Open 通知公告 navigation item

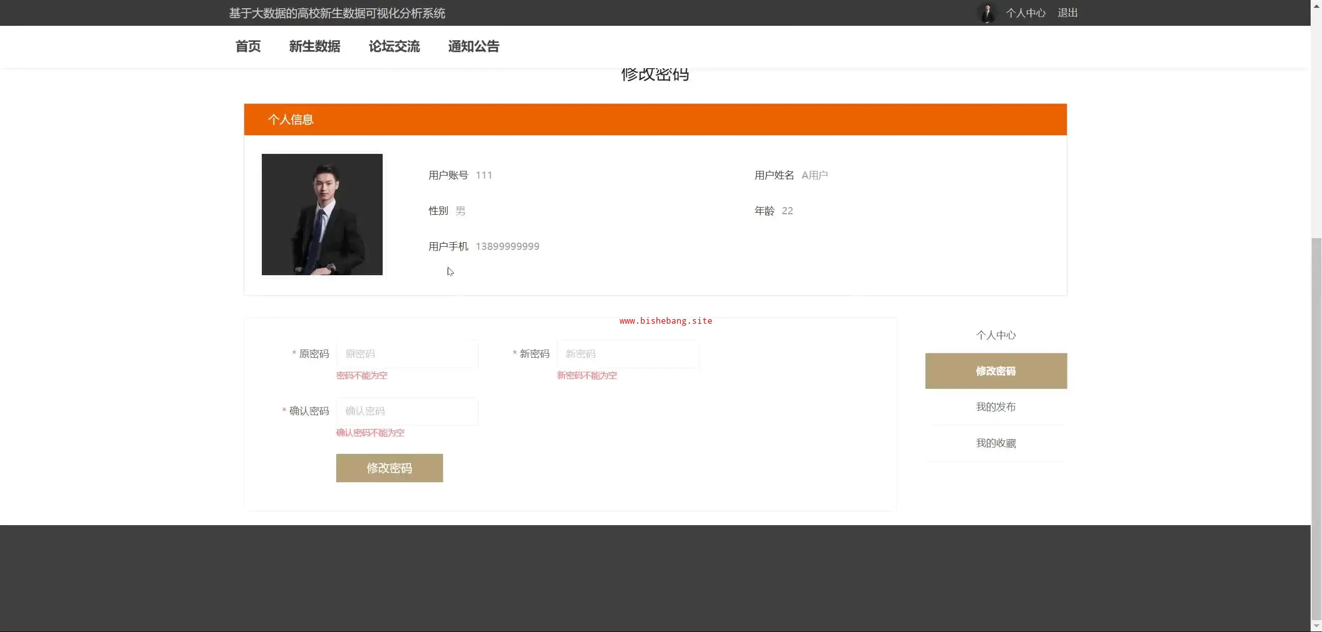pyautogui.click(x=474, y=46)
